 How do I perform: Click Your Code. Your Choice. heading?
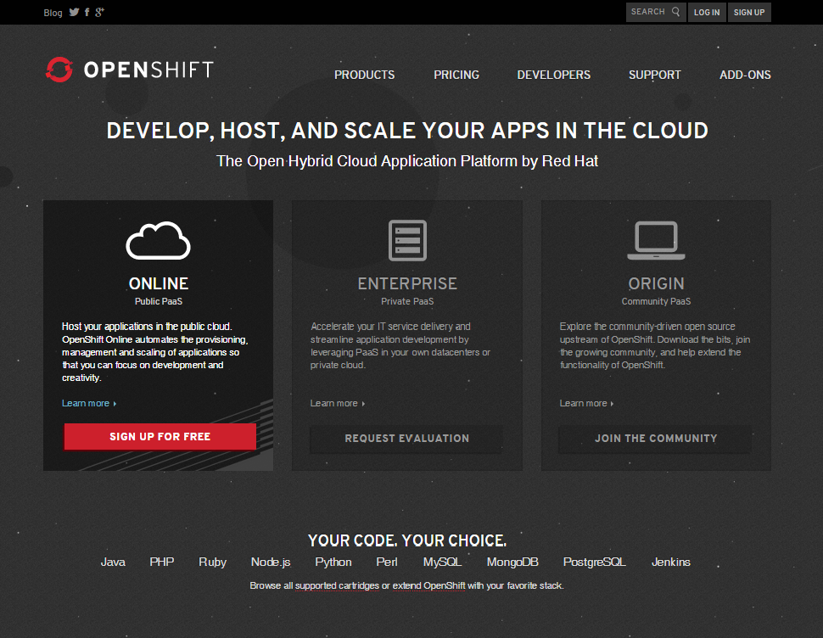click(x=407, y=540)
